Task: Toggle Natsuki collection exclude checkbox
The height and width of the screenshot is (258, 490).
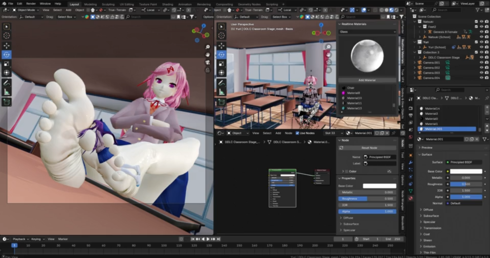Action: coord(476,22)
